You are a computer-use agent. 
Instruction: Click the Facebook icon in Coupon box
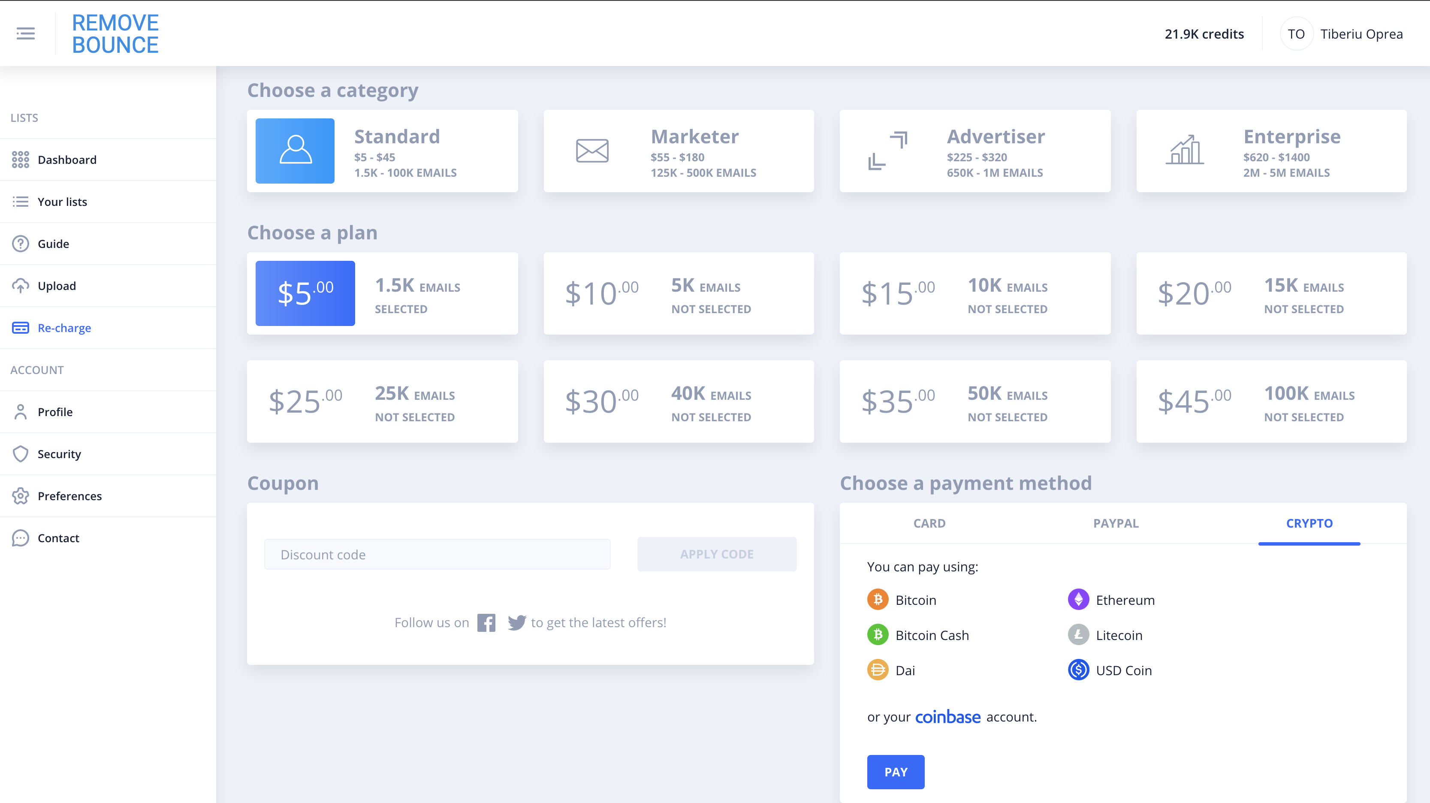(x=486, y=622)
